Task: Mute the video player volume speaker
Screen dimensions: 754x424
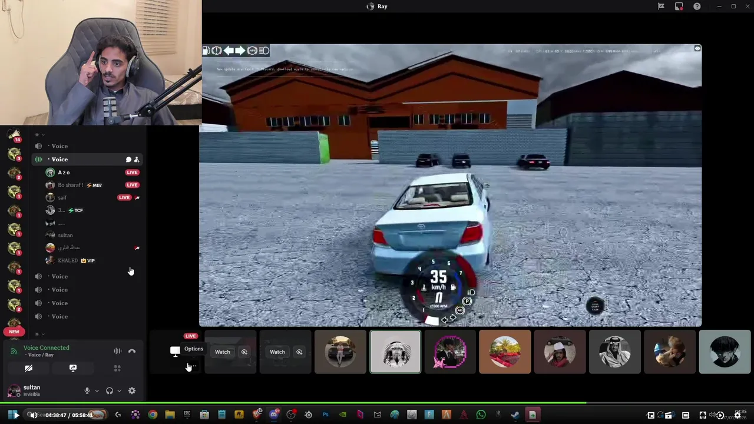Action: coord(34,415)
